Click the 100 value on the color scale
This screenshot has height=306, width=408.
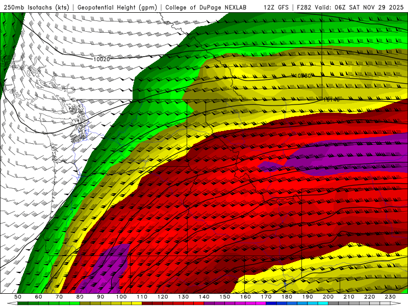point(121,297)
